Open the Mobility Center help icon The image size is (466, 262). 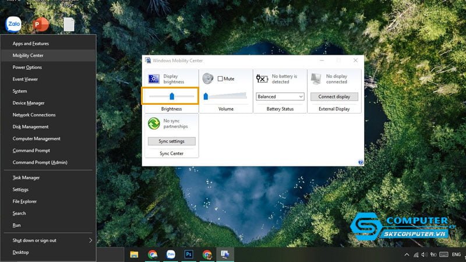(361, 162)
